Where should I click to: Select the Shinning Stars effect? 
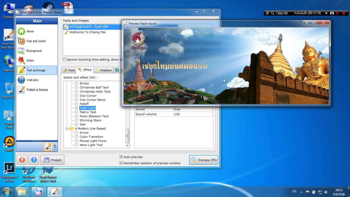pos(90,120)
